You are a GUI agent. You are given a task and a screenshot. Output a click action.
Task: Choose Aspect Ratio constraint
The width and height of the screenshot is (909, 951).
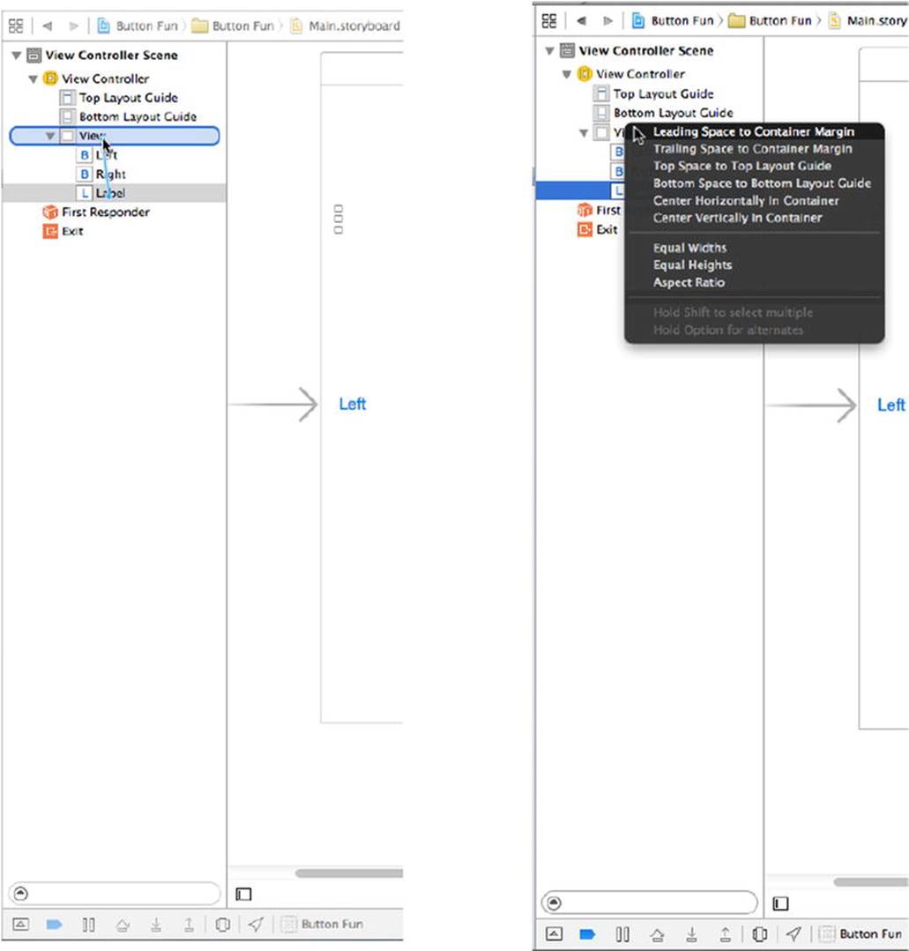pos(754,283)
